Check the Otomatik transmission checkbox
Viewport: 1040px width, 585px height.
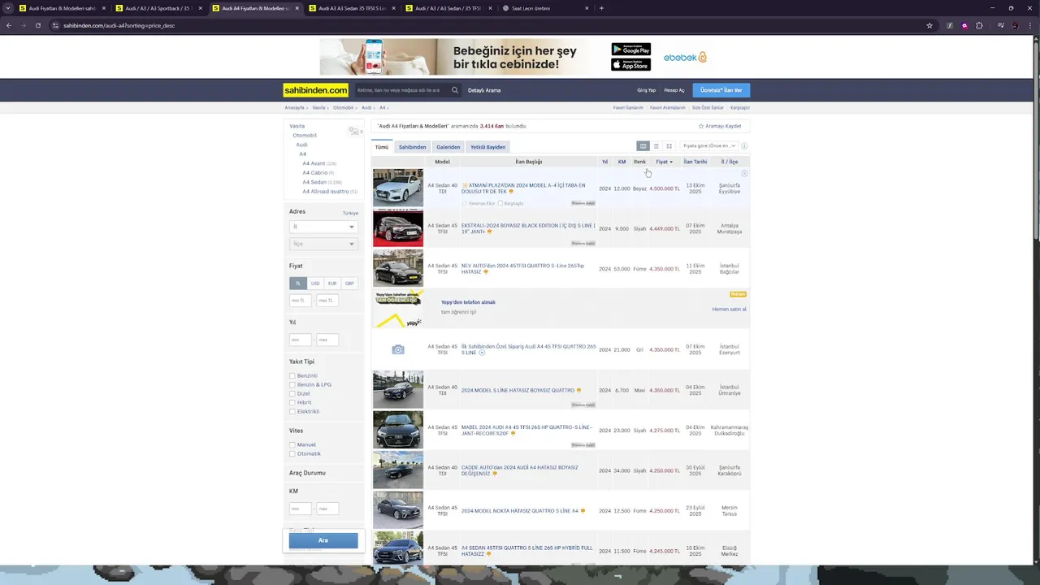point(292,454)
